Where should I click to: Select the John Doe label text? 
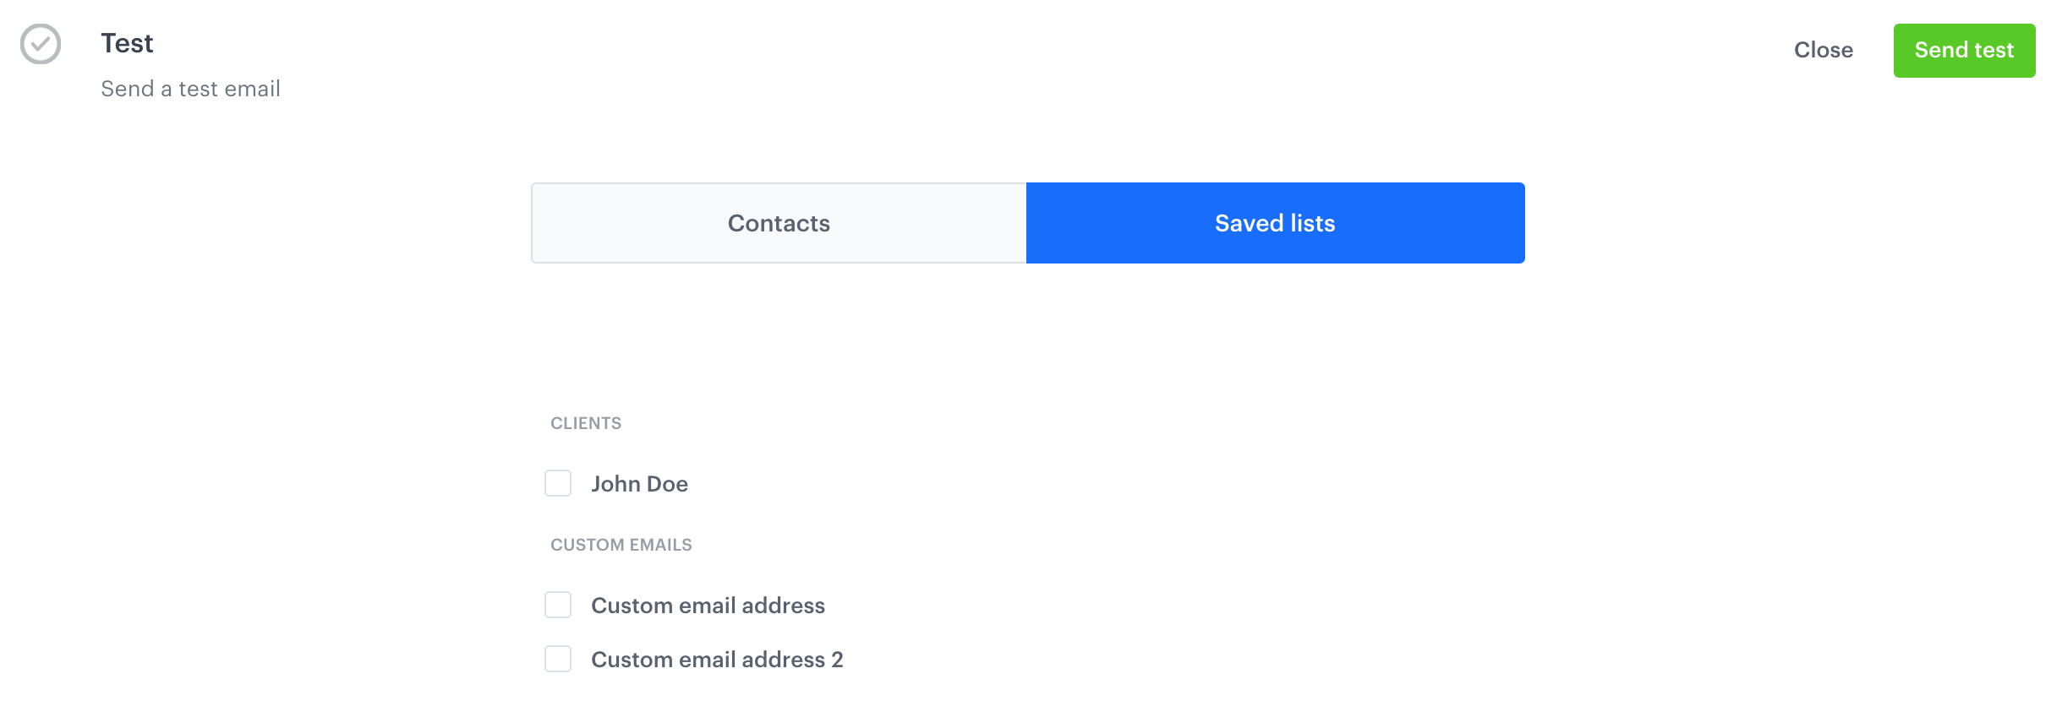point(640,484)
